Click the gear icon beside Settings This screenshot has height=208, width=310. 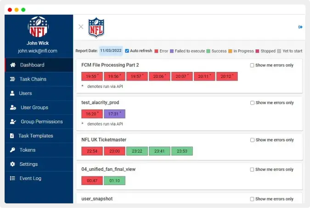point(12,164)
